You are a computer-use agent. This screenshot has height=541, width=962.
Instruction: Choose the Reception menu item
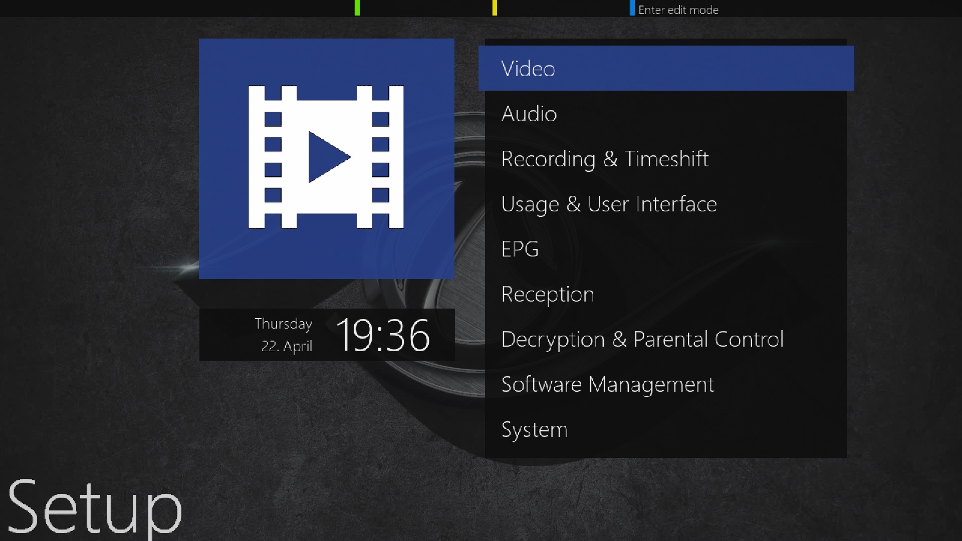tap(548, 294)
